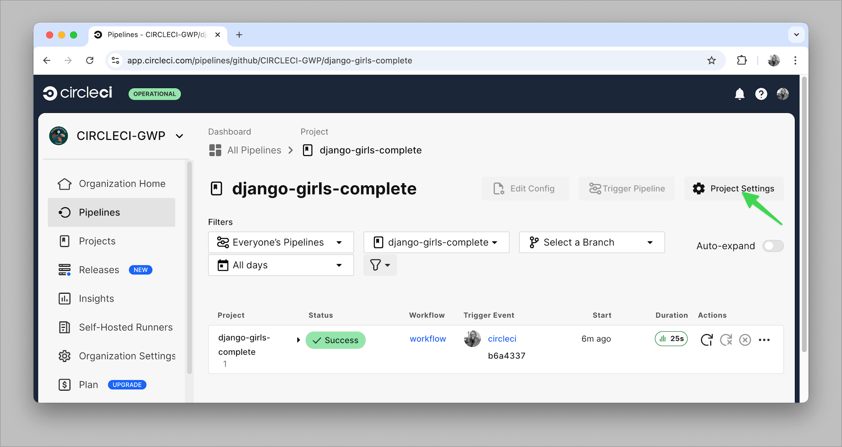Open Everyone's Pipelines dropdown
Image resolution: width=842 pixels, height=447 pixels.
click(281, 242)
